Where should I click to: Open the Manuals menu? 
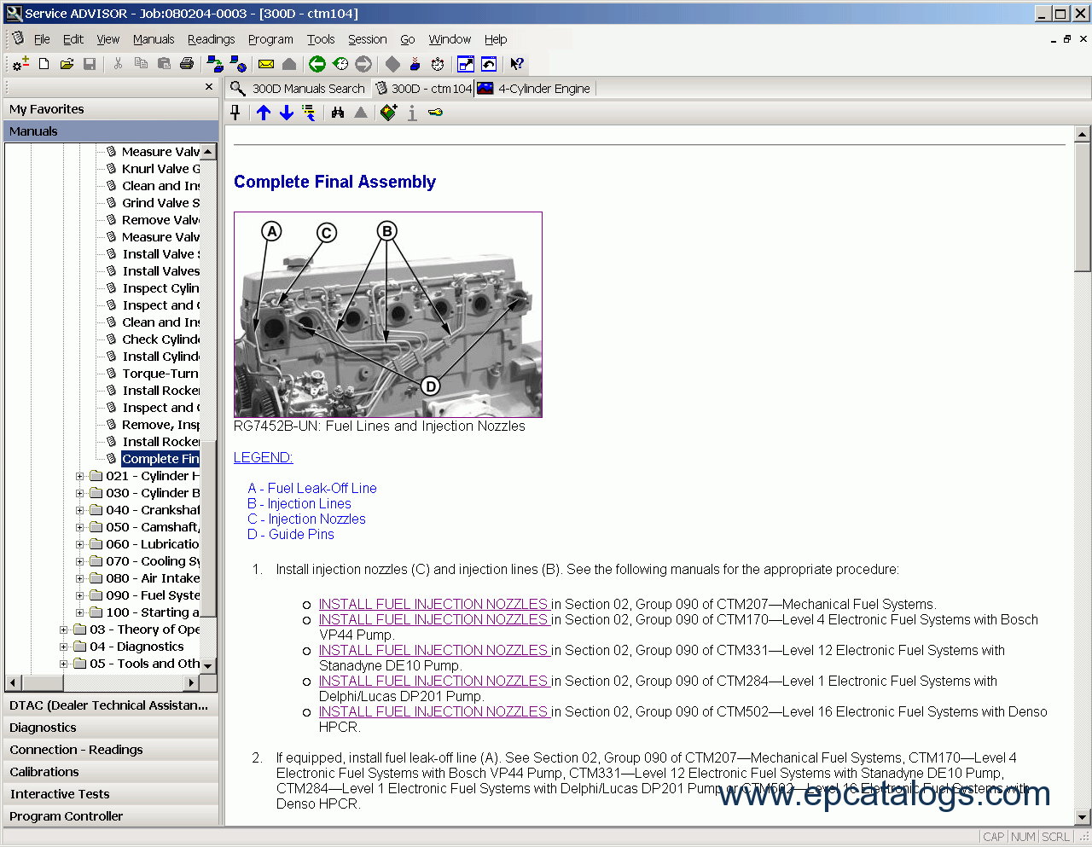coord(154,39)
